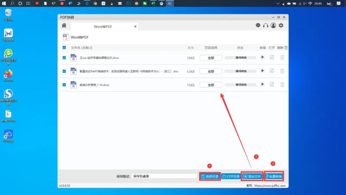Switch to the Word转PDF tab

[x=103, y=26]
